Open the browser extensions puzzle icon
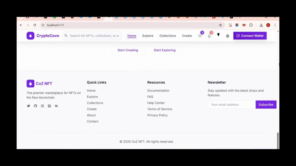This screenshot has width=296, height=166. tap(251, 25)
